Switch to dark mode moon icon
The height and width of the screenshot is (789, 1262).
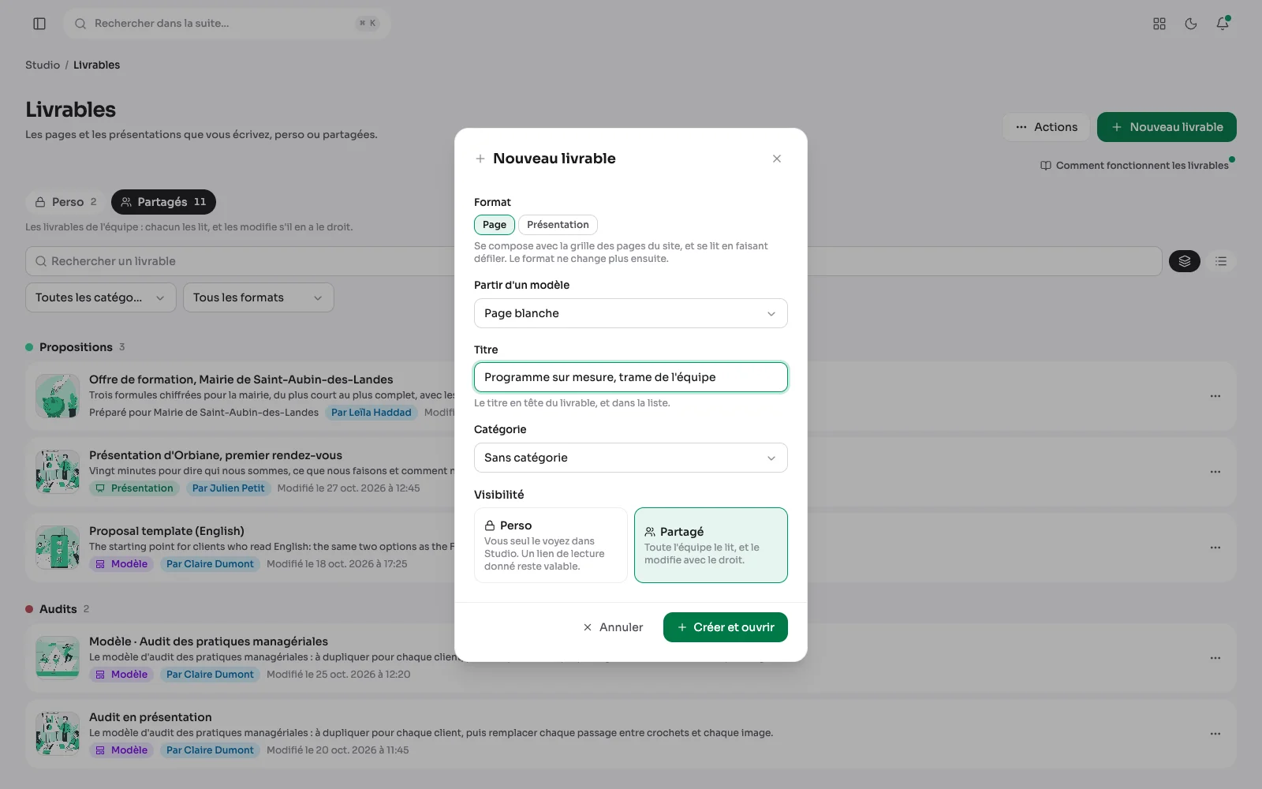(x=1191, y=24)
